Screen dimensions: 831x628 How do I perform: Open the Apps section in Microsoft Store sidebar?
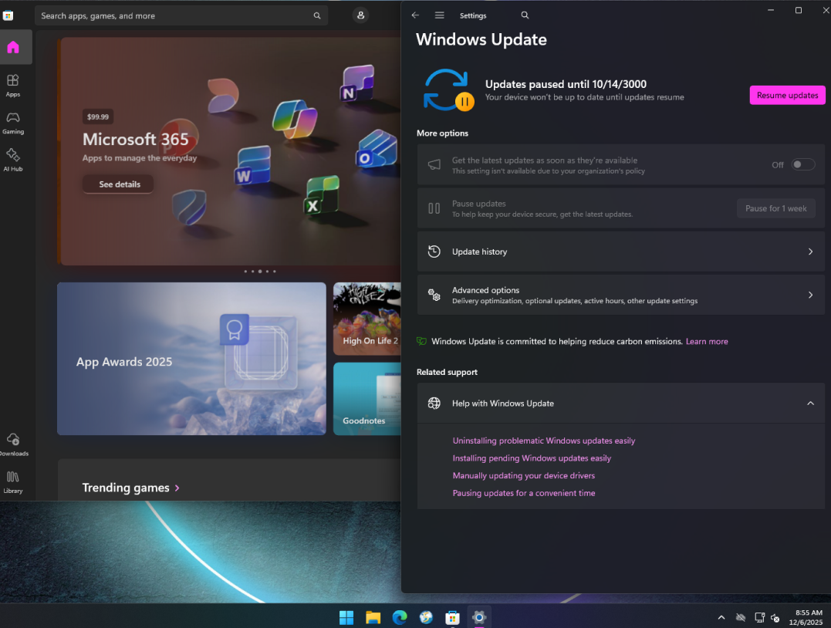pos(13,86)
